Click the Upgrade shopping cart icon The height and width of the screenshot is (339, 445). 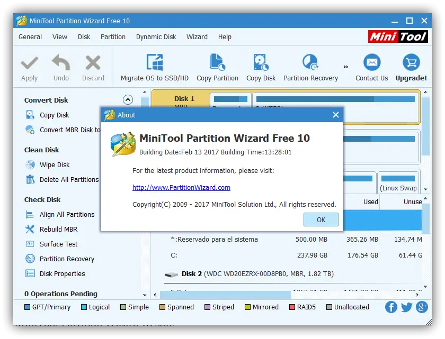point(411,62)
